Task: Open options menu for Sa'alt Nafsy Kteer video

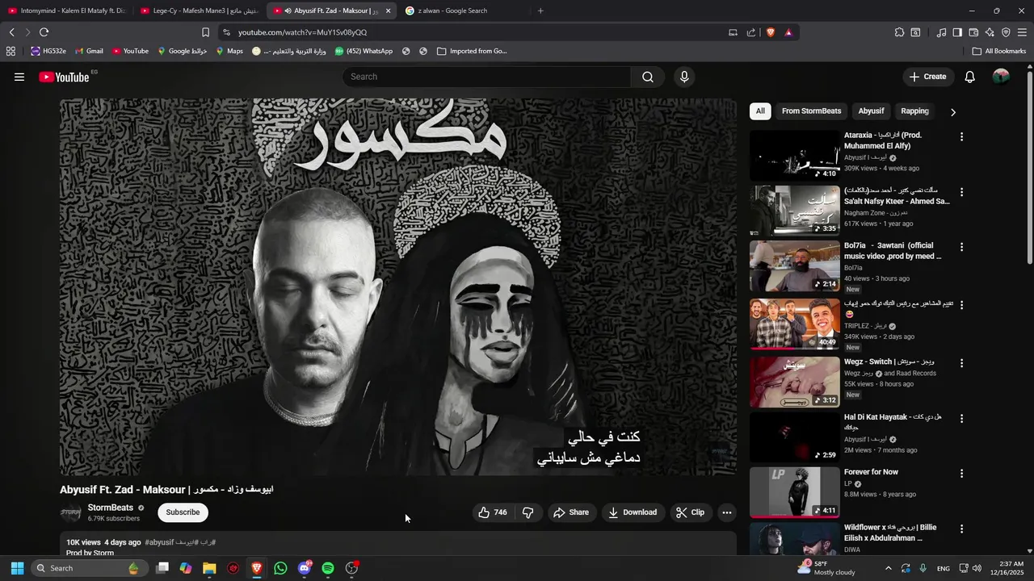Action: [961, 193]
